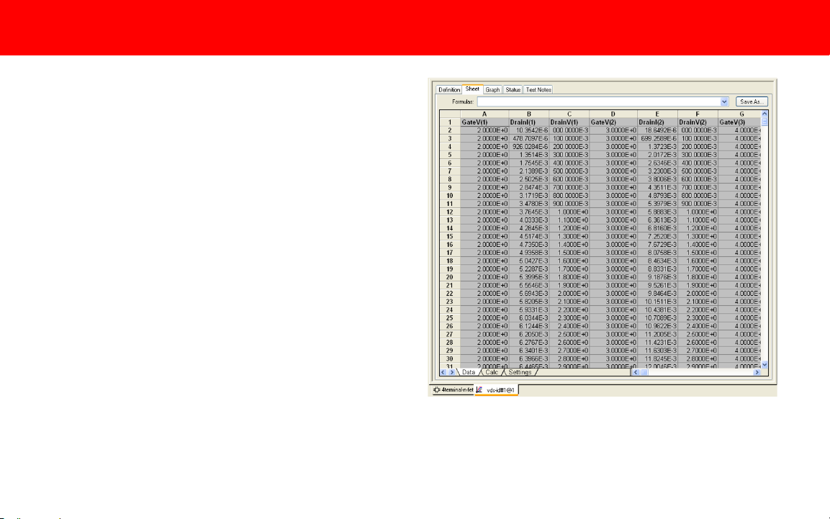View the Test Notes tab
This screenshot has height=519, width=830.
tap(538, 89)
